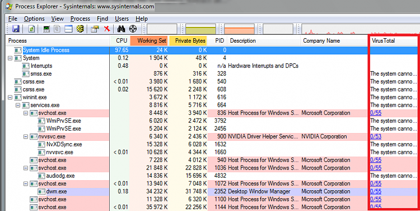Sort by the VirusTotal column header
420x211 pixels.
click(x=393, y=41)
